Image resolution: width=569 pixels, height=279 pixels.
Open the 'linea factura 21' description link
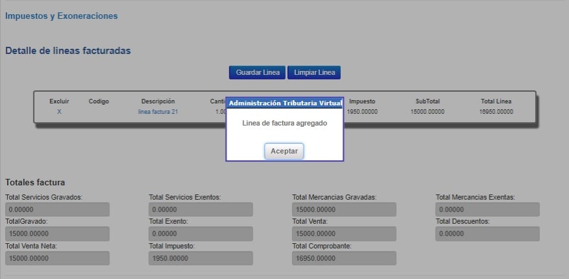click(158, 112)
